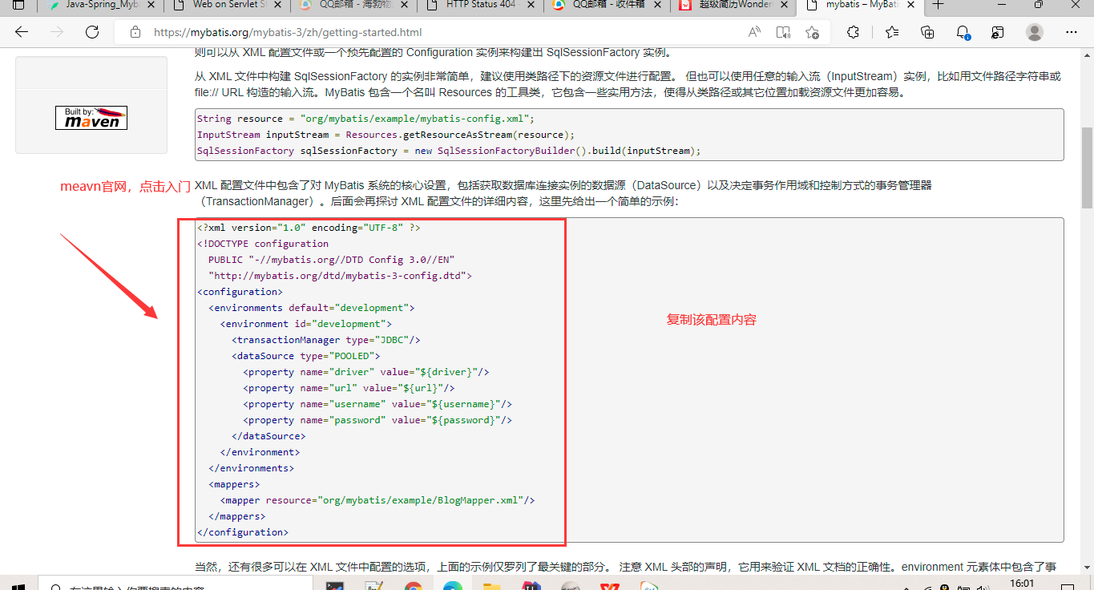Click the property name="username" line
This screenshot has width=1094, height=590.
(x=377, y=404)
